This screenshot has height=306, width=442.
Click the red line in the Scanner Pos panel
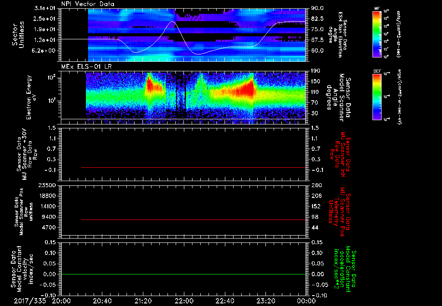(193, 220)
